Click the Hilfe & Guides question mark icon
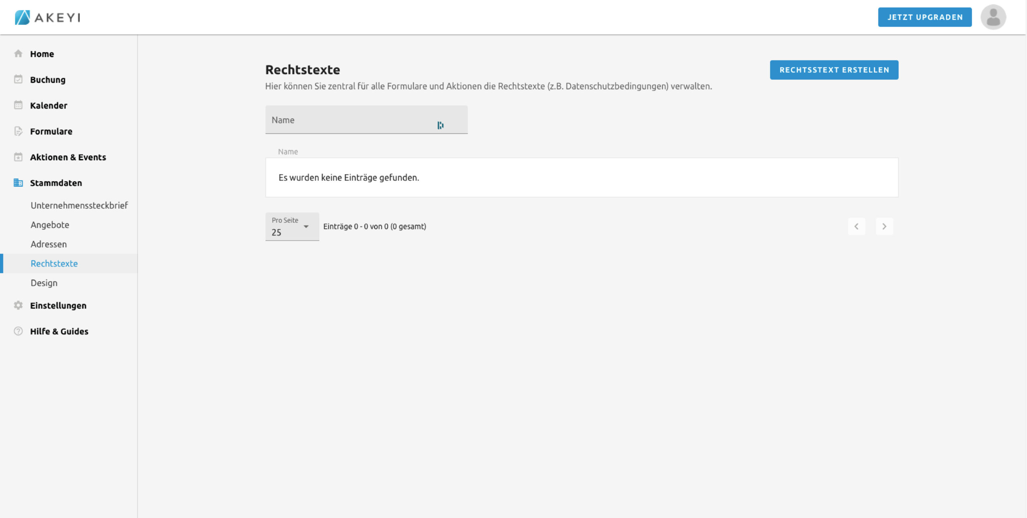This screenshot has height=518, width=1027. click(x=18, y=331)
